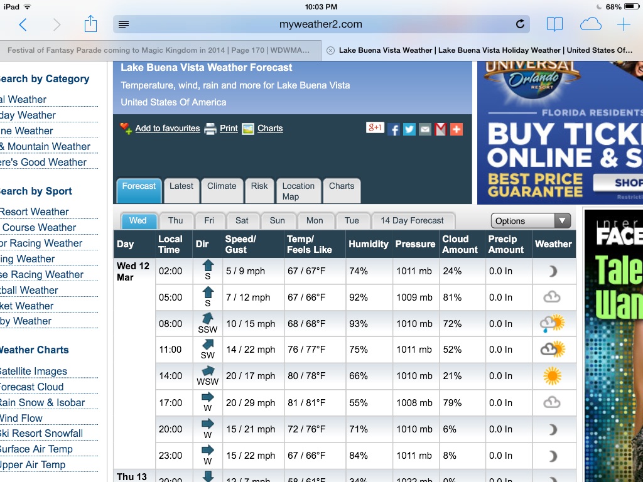Open Safari bookmarks book icon
The height and width of the screenshot is (482, 643).
[554, 24]
